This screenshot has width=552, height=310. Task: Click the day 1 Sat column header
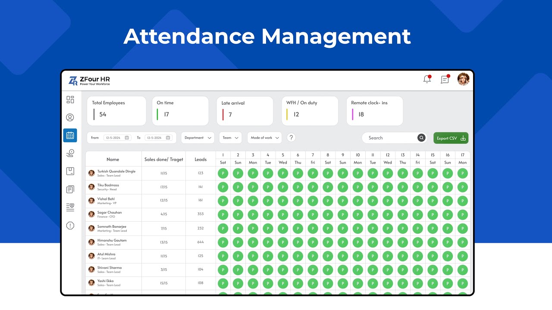coord(223,159)
